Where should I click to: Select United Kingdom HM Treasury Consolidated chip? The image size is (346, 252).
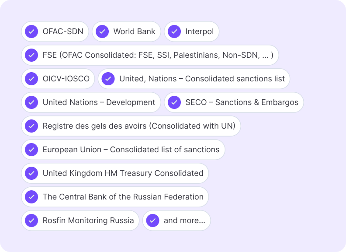coord(115,173)
